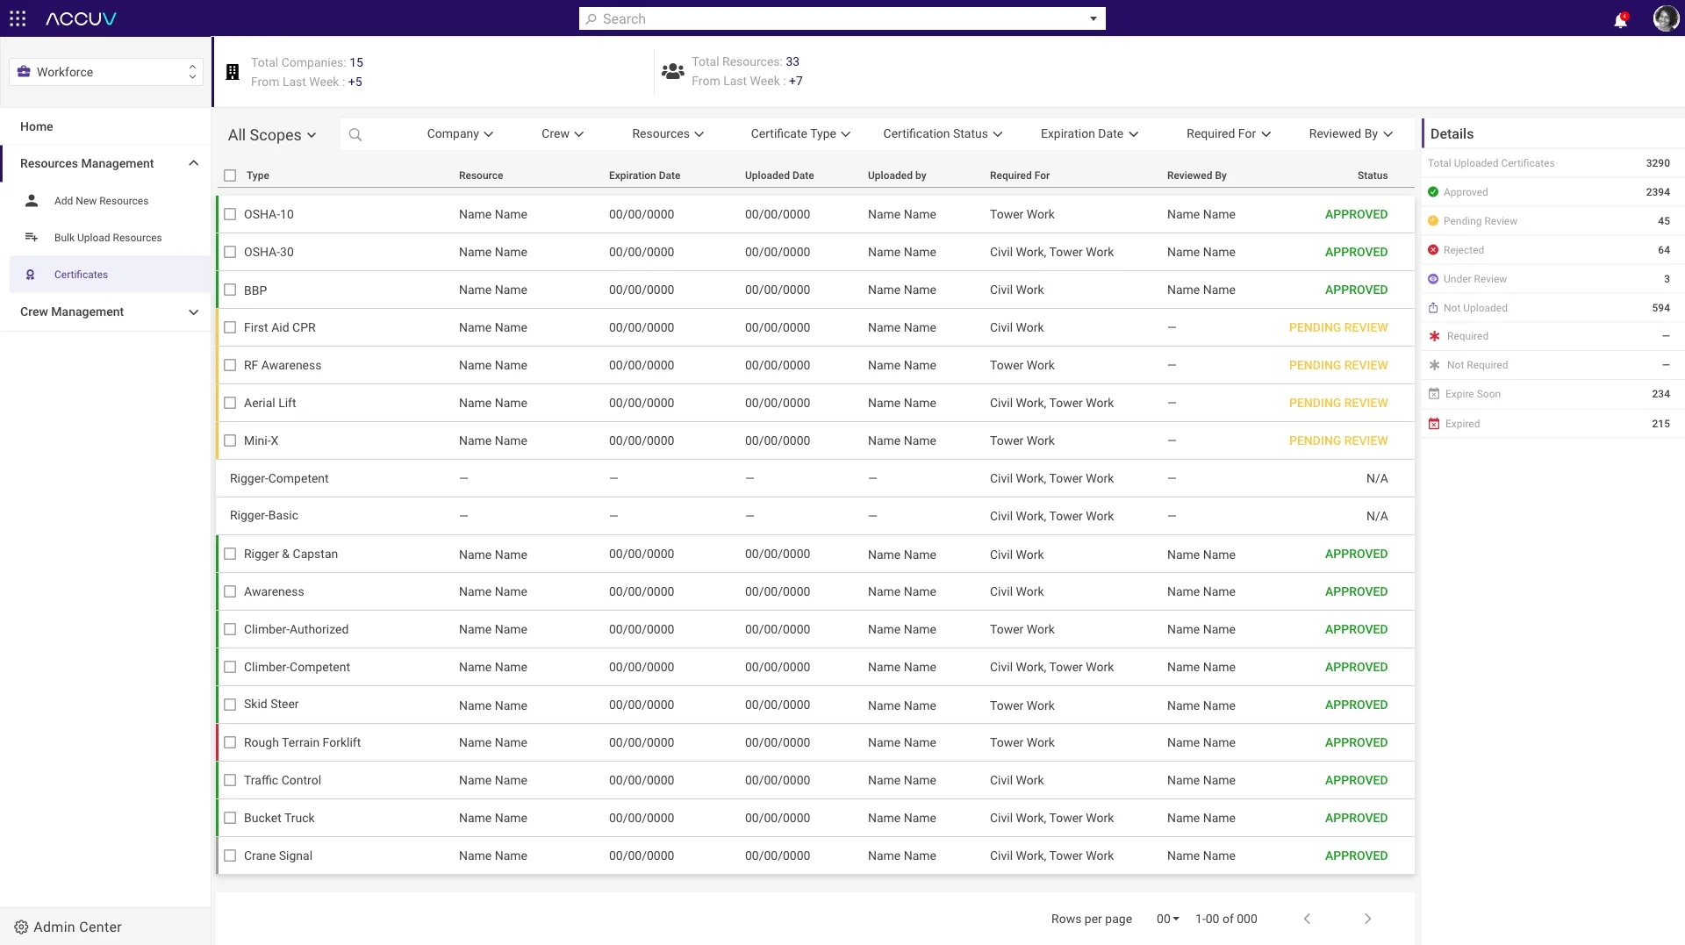Screen dimensions: 1685x945
Task: Check the Mini-X row checkbox
Action: [x=230, y=440]
